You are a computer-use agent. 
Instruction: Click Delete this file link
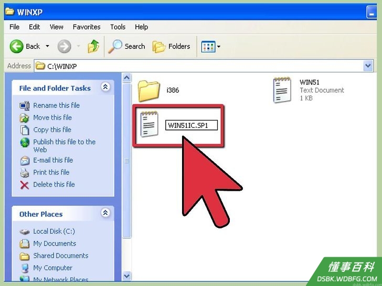point(54,184)
